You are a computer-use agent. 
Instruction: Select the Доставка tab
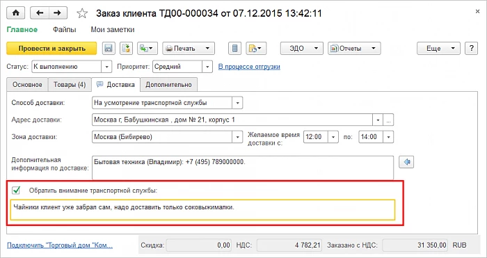tap(116, 84)
